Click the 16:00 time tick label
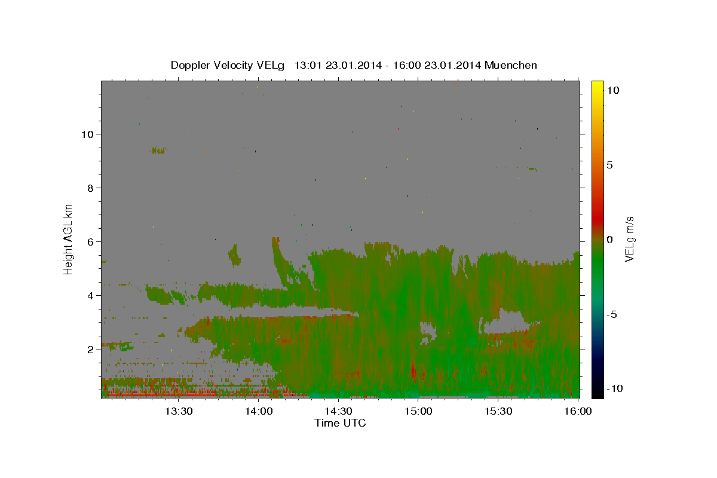The height and width of the screenshot is (478, 717). click(x=577, y=411)
